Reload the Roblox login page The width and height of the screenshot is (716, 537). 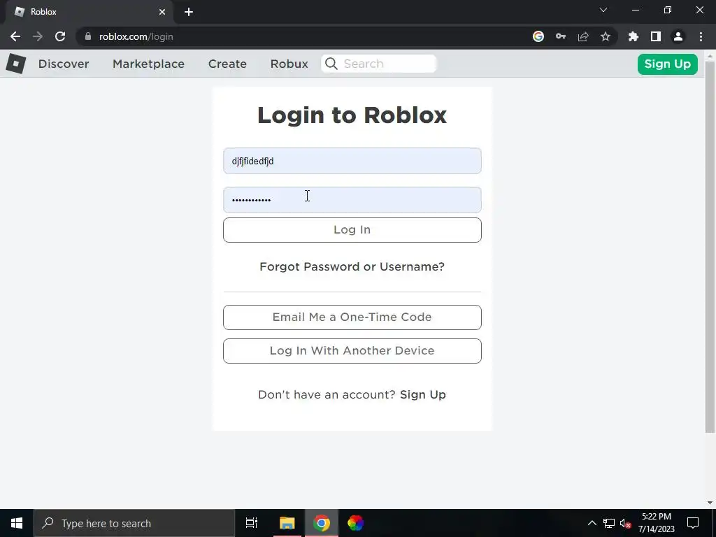click(x=60, y=36)
